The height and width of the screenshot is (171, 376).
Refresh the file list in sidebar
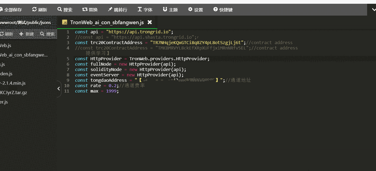point(6,34)
